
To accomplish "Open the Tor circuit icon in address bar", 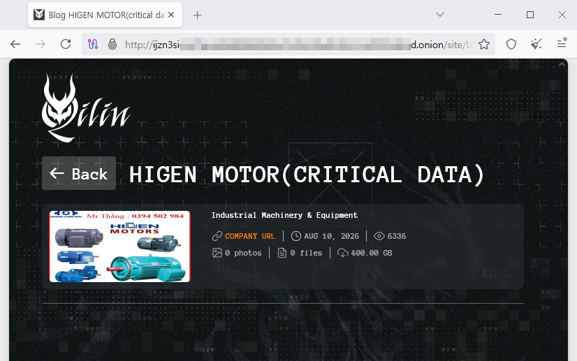I will pos(93,45).
